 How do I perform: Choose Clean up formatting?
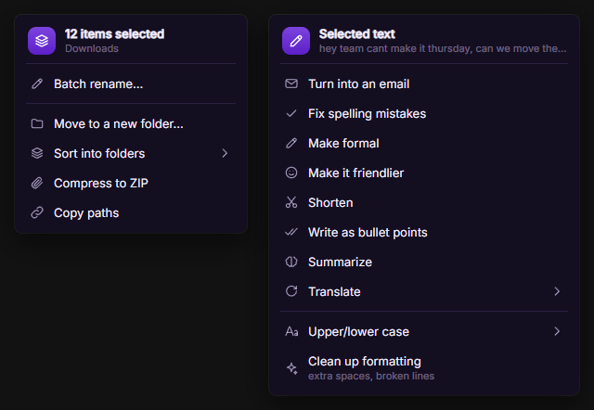pos(424,368)
